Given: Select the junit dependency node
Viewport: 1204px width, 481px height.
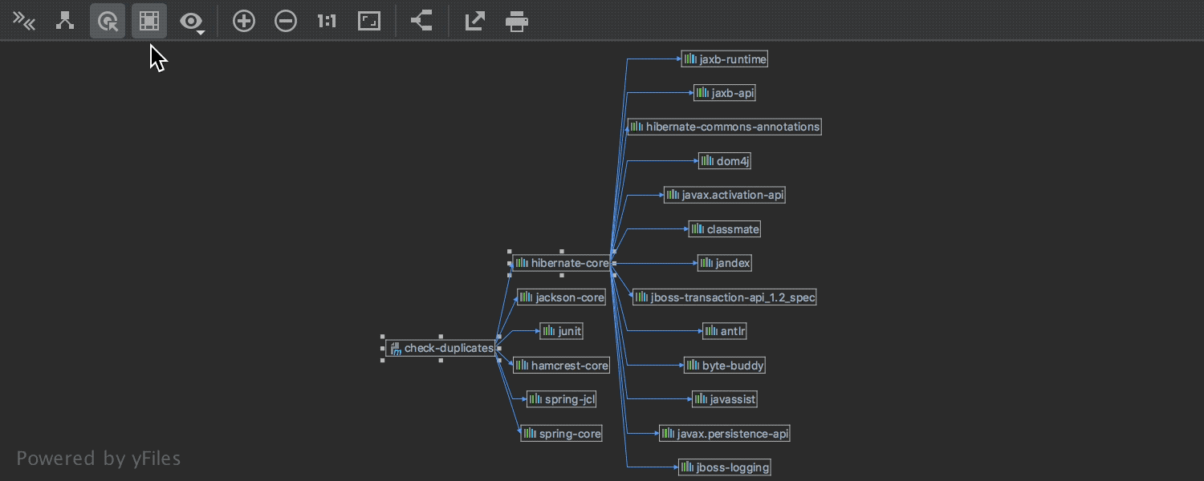Looking at the screenshot, I should point(561,331).
